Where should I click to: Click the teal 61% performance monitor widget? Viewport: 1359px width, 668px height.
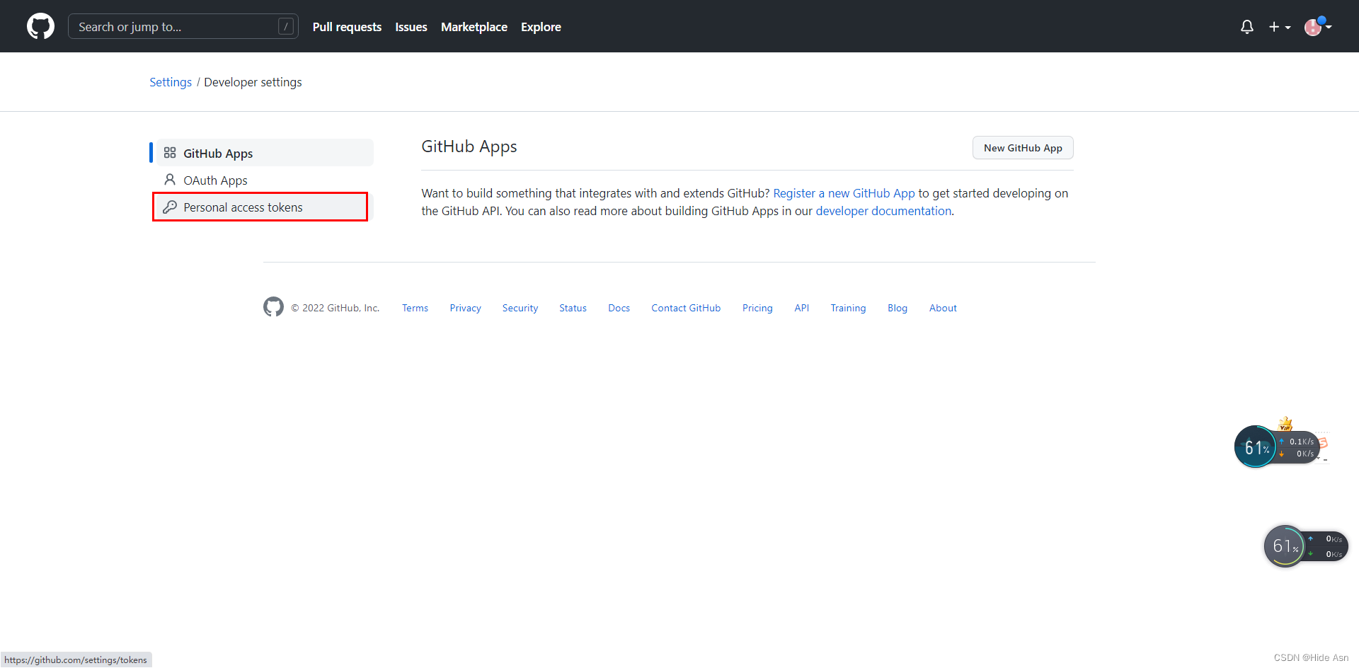tap(1256, 447)
